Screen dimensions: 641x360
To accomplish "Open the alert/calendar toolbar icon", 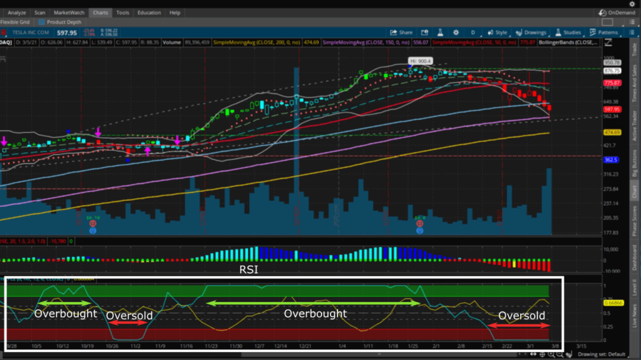I will click(x=425, y=32).
